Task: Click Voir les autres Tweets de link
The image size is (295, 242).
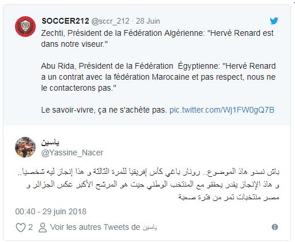Action: [x=103, y=227]
